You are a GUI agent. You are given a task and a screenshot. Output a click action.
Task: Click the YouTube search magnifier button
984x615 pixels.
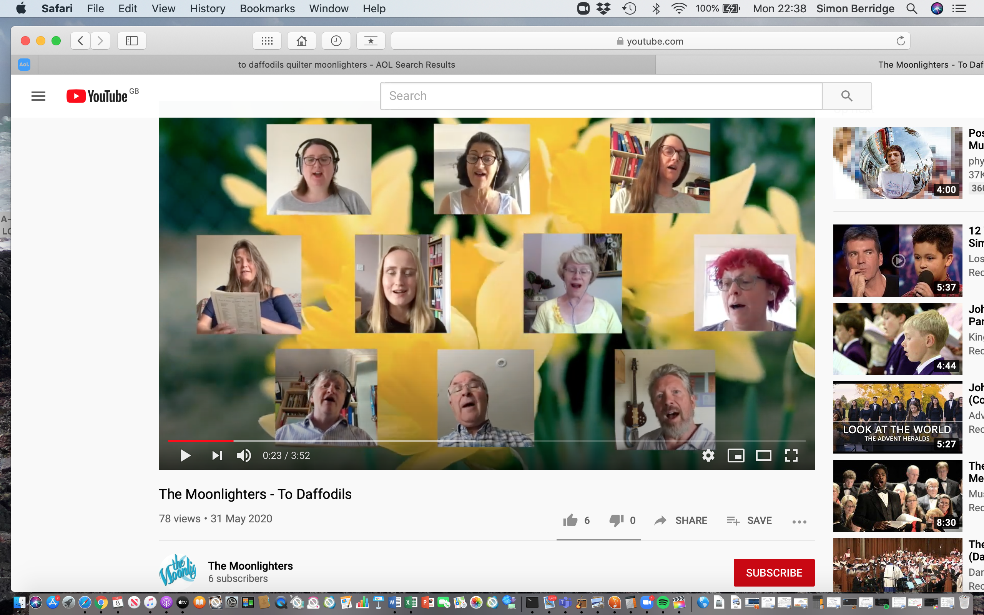click(x=846, y=96)
